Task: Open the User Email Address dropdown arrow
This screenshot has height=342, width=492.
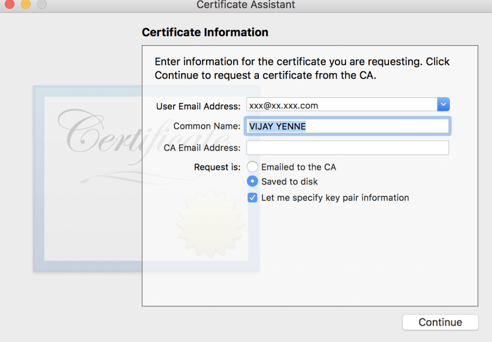Action: coord(443,105)
